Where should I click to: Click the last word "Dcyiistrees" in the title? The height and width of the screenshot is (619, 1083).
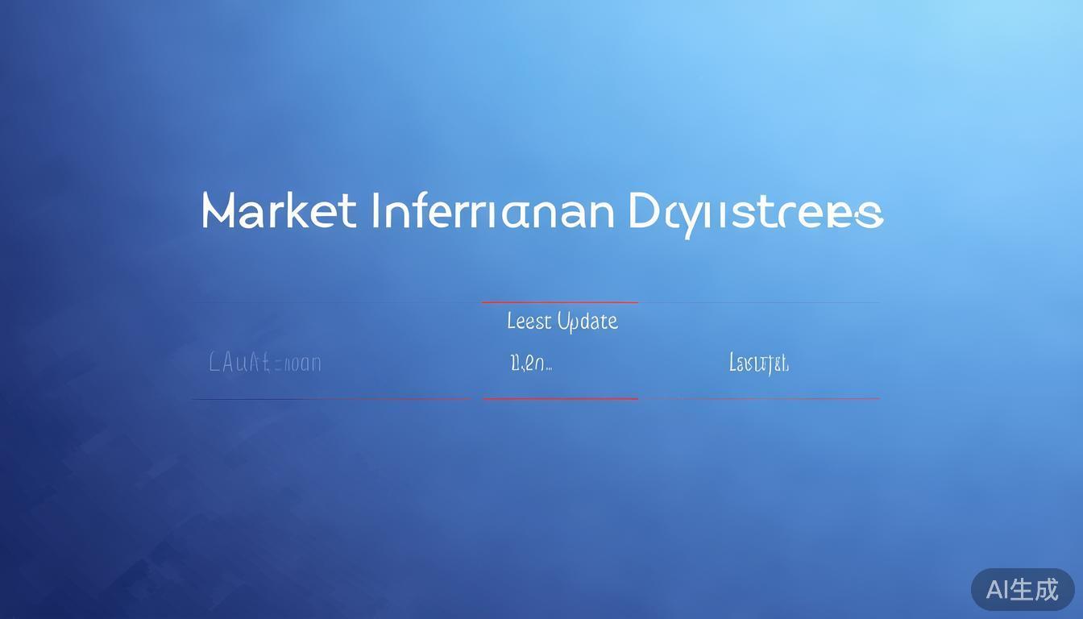[755, 213]
